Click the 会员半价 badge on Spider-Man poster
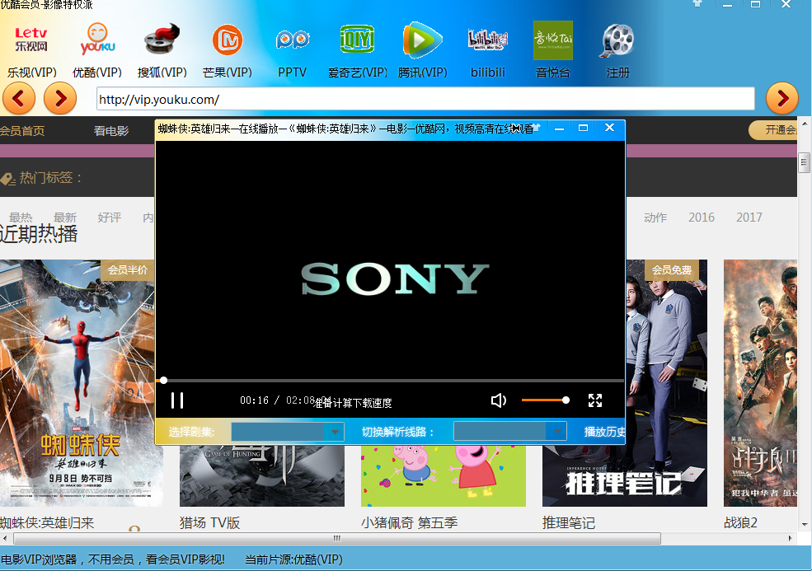 pyautogui.click(x=128, y=269)
